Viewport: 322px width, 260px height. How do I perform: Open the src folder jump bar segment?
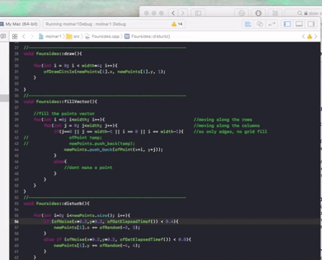[x=73, y=36]
